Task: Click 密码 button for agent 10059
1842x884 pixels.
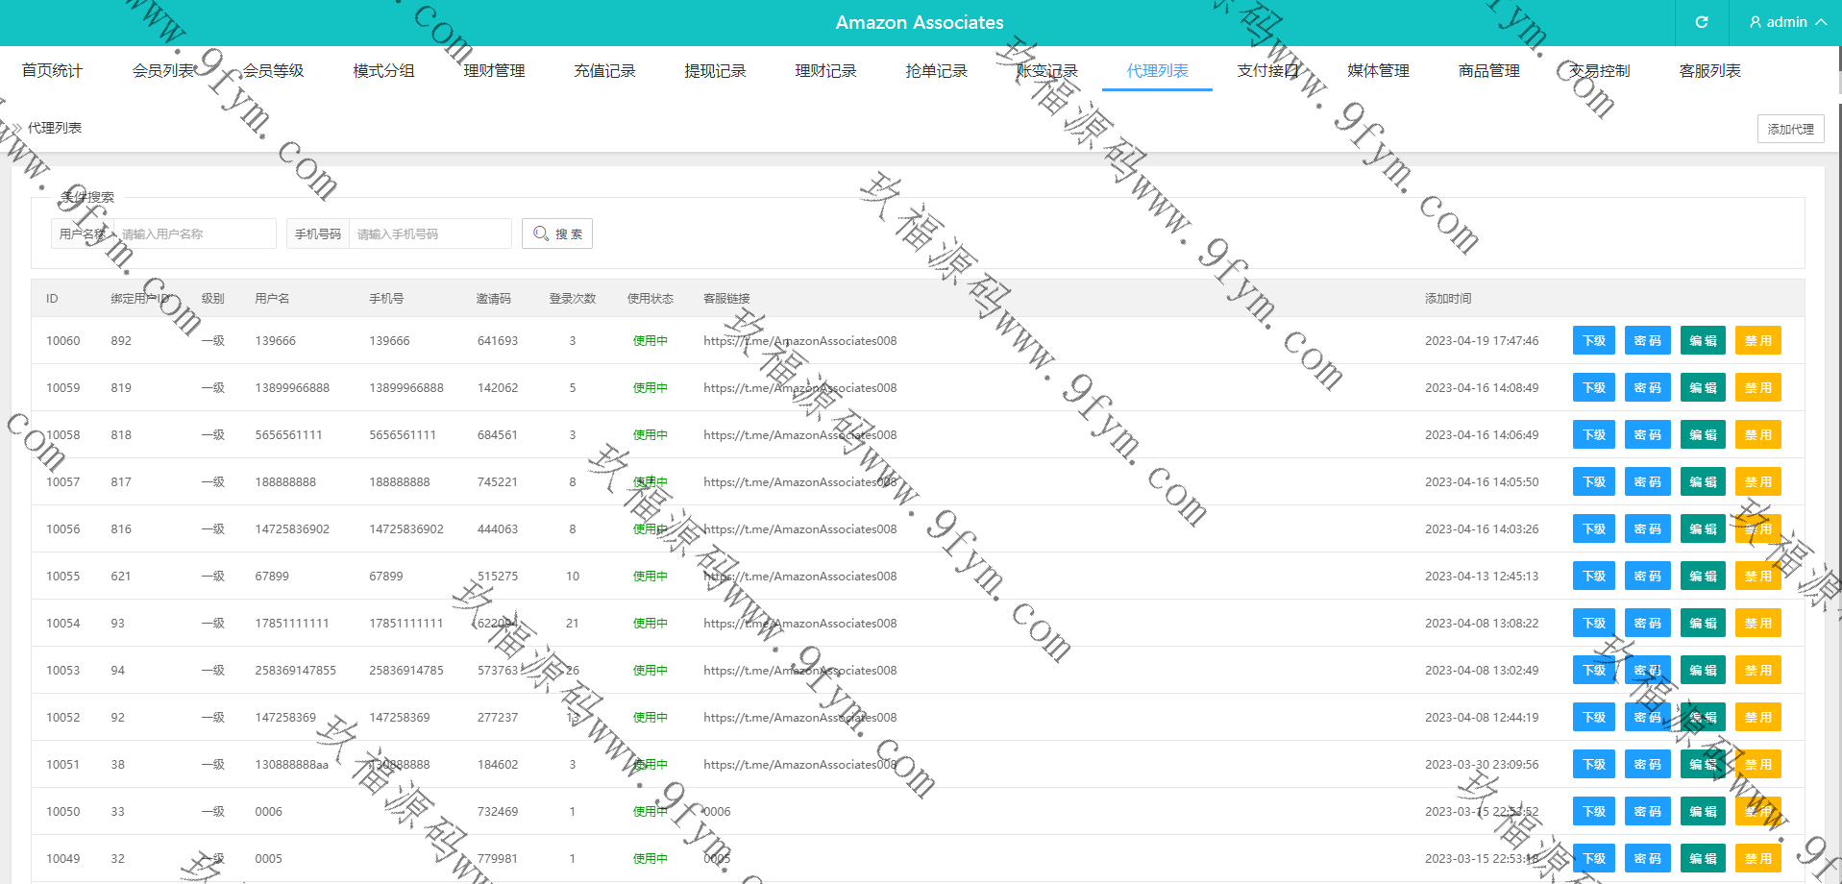Action: pyautogui.click(x=1647, y=388)
